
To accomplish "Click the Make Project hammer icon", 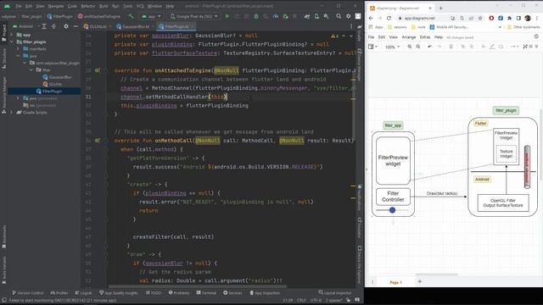I will [131, 16].
